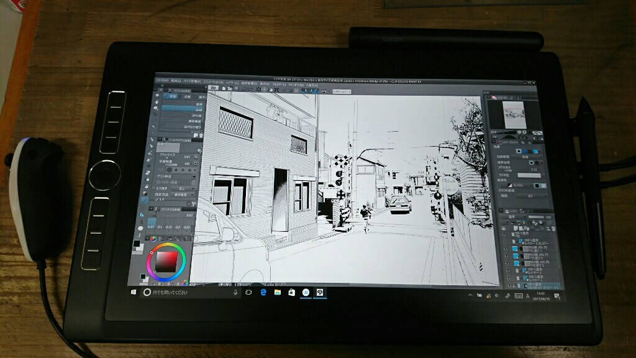This screenshot has height=358, width=636.
Task: Open Task View on the taskbar
Action: [x=248, y=292]
